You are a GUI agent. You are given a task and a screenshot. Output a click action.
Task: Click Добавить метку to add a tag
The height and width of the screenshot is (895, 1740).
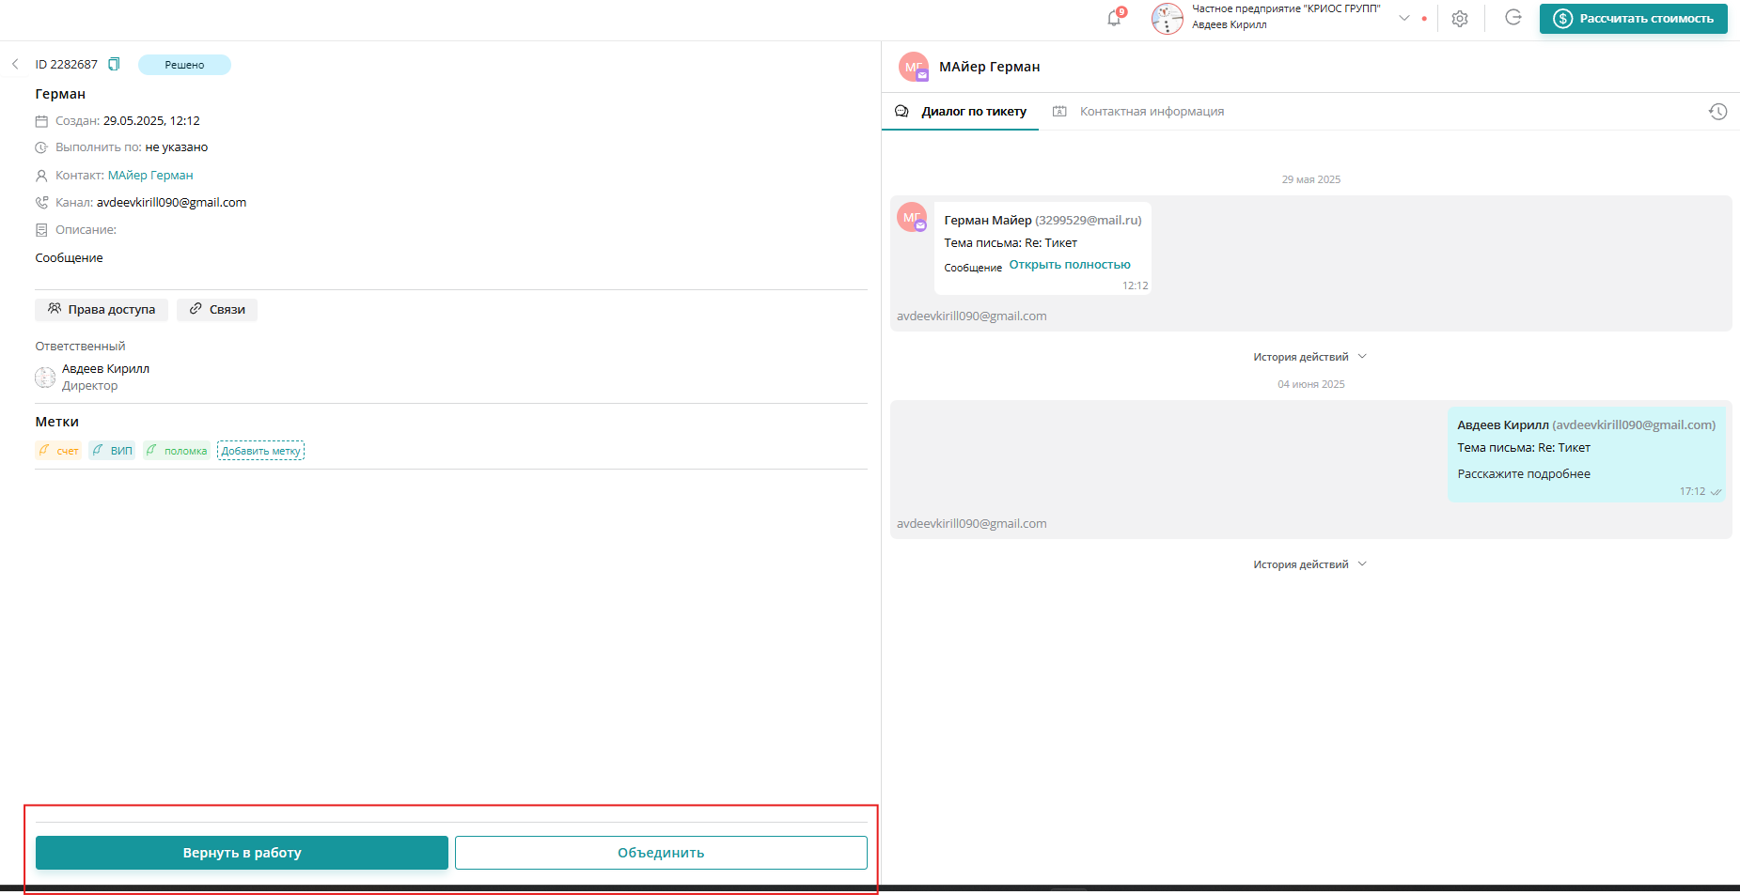point(260,451)
